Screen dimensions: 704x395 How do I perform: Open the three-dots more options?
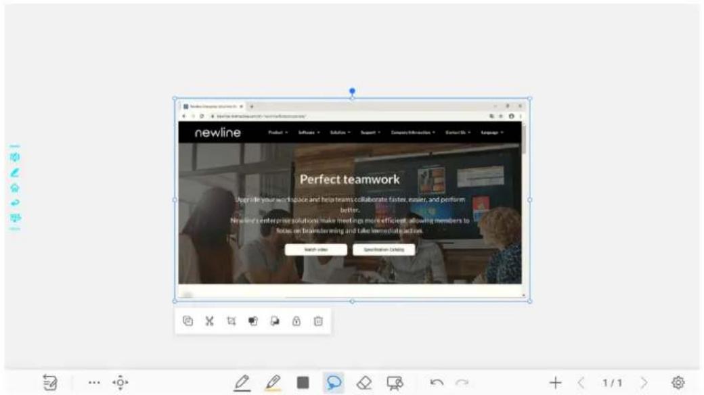(94, 382)
